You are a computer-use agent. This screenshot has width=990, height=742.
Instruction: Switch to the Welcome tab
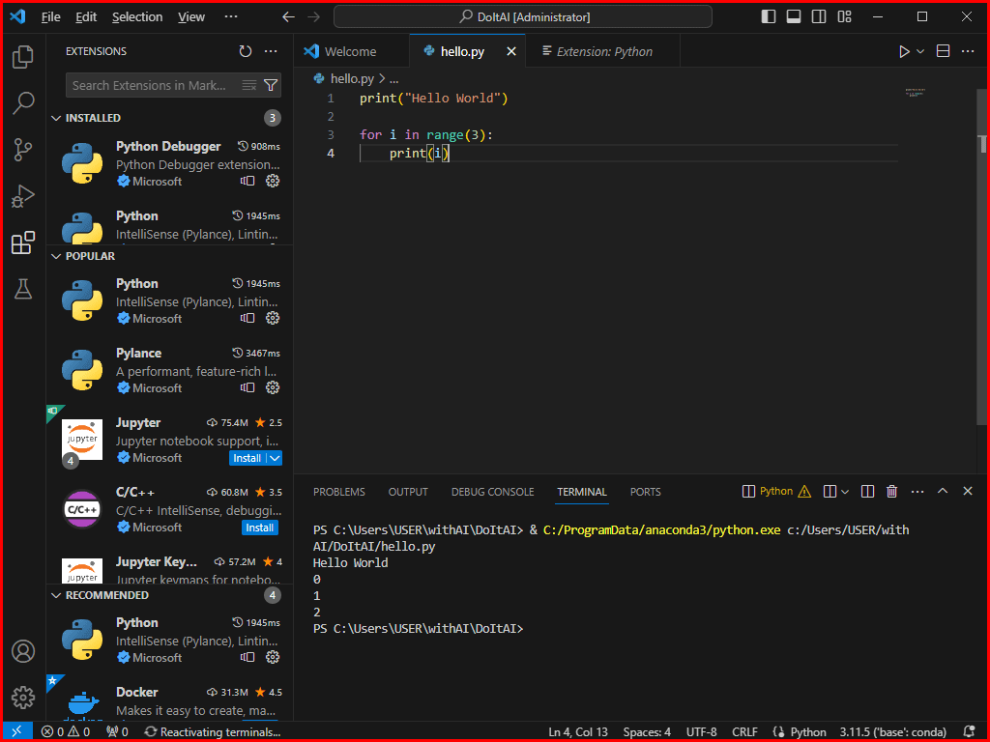tap(350, 52)
